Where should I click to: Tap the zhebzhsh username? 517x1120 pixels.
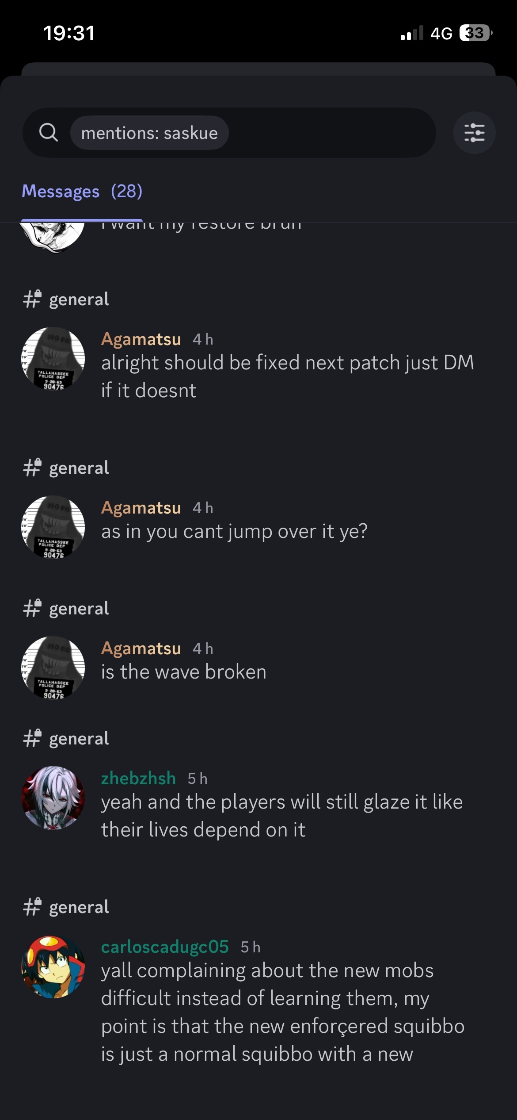pyautogui.click(x=138, y=778)
